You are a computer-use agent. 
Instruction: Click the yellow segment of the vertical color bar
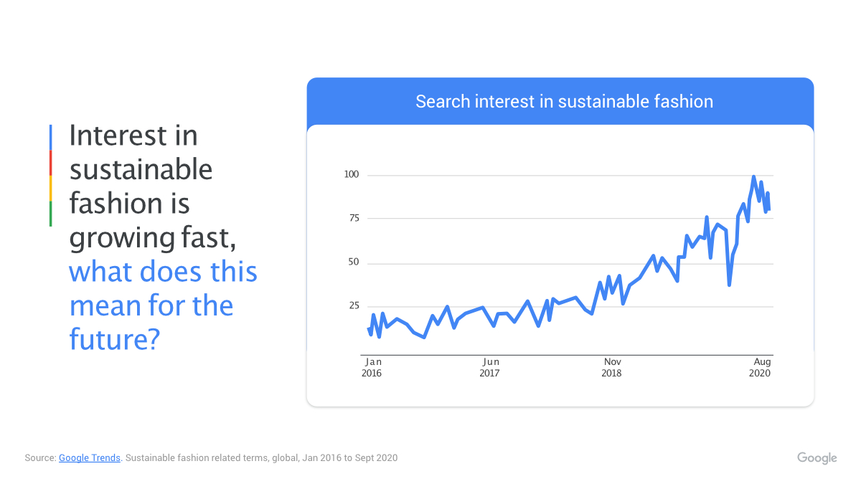pyautogui.click(x=50, y=189)
